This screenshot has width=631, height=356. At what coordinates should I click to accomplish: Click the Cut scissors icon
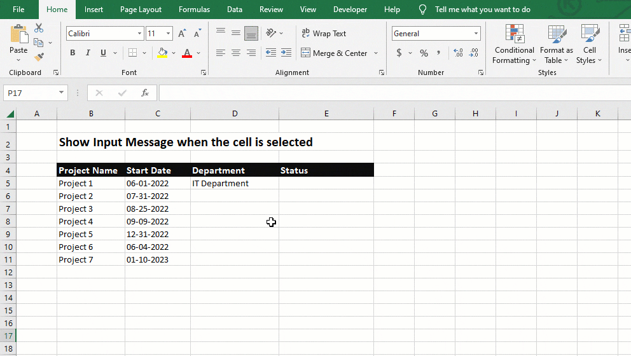coord(39,28)
